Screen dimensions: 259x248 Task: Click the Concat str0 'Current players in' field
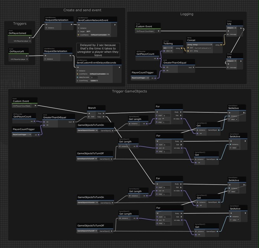pos(203,48)
